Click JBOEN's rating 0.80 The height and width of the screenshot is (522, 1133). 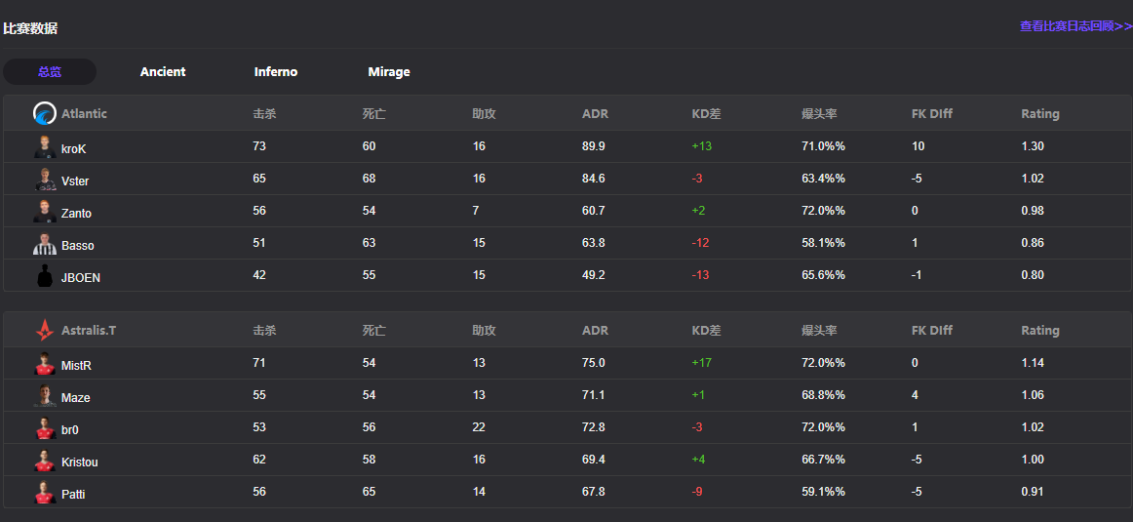[x=1033, y=275]
